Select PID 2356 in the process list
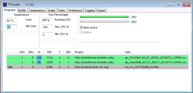The width and height of the screenshot is (193, 93). pyautogui.click(x=49, y=67)
